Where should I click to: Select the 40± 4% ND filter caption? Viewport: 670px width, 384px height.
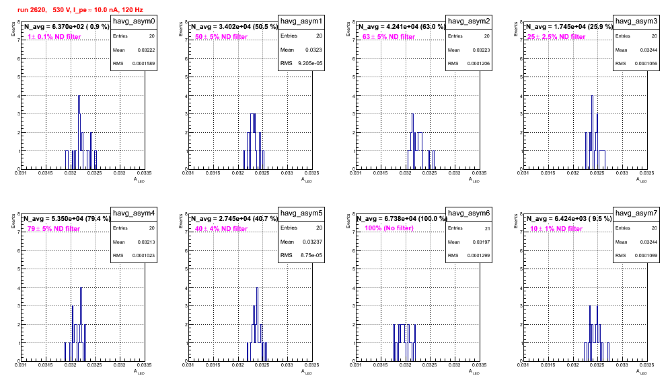coord(221,229)
